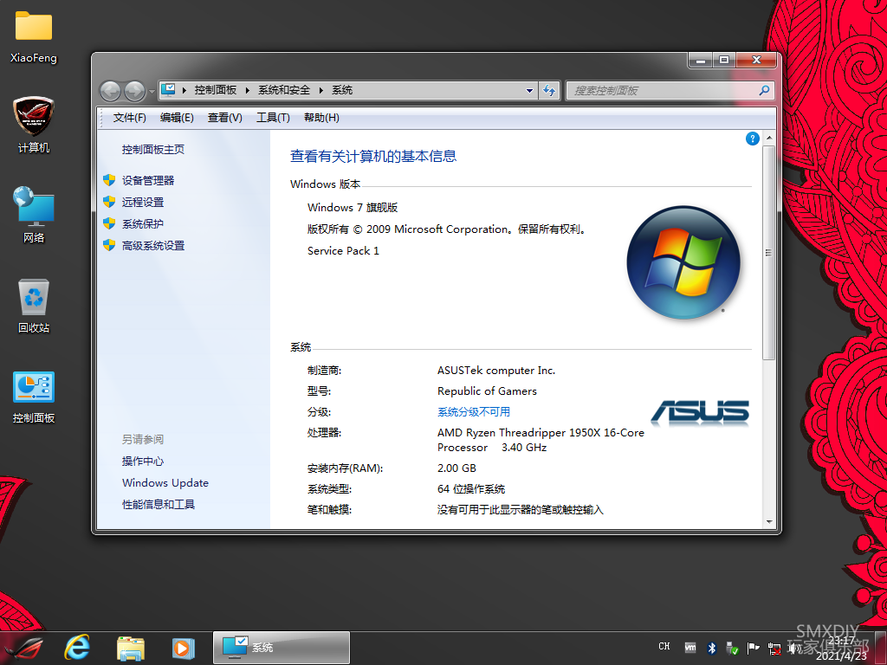Click the forward navigation arrow
Screen dimensions: 887x665
point(134,90)
